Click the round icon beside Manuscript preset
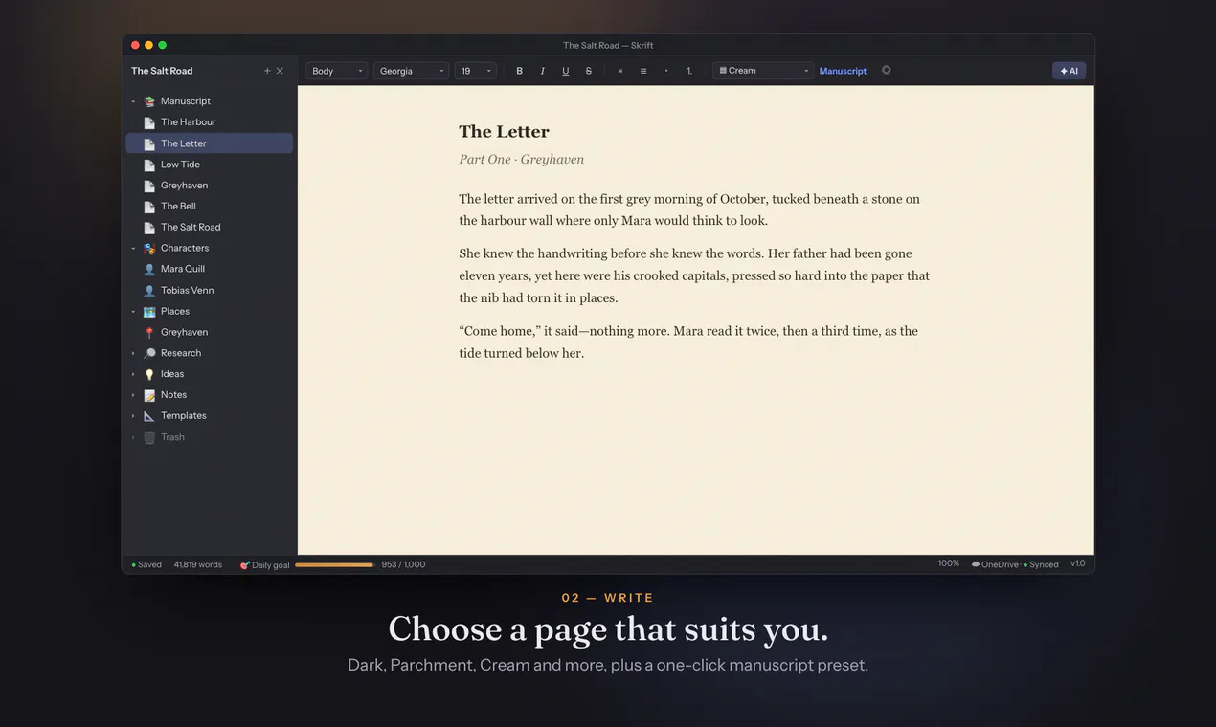The width and height of the screenshot is (1216, 727). [x=887, y=70]
